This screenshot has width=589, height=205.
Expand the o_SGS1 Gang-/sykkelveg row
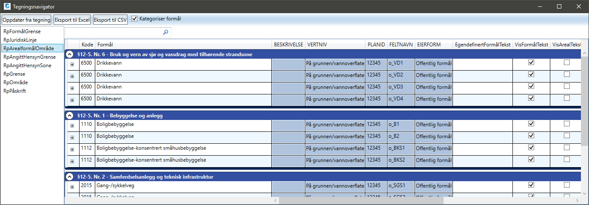point(72,187)
